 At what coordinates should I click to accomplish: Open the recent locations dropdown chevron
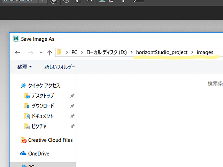click(41, 53)
